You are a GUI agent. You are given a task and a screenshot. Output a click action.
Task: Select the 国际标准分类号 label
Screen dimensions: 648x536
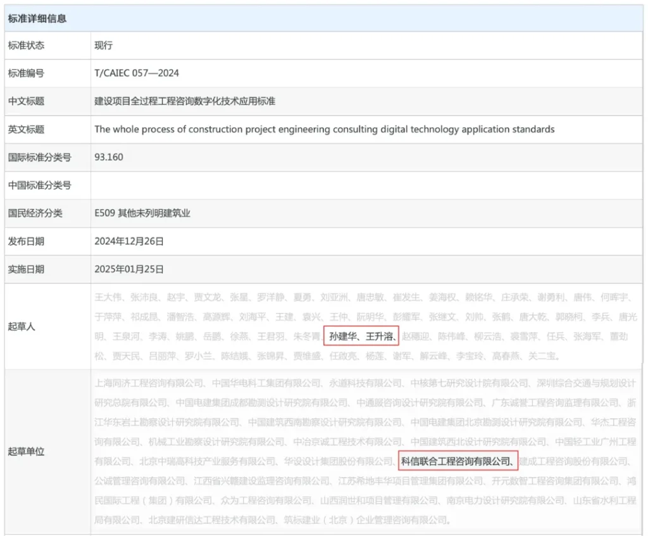pyautogui.click(x=40, y=158)
